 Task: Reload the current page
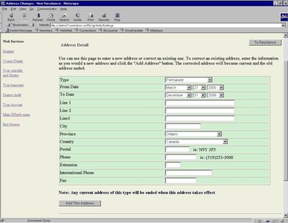[x=36, y=17]
